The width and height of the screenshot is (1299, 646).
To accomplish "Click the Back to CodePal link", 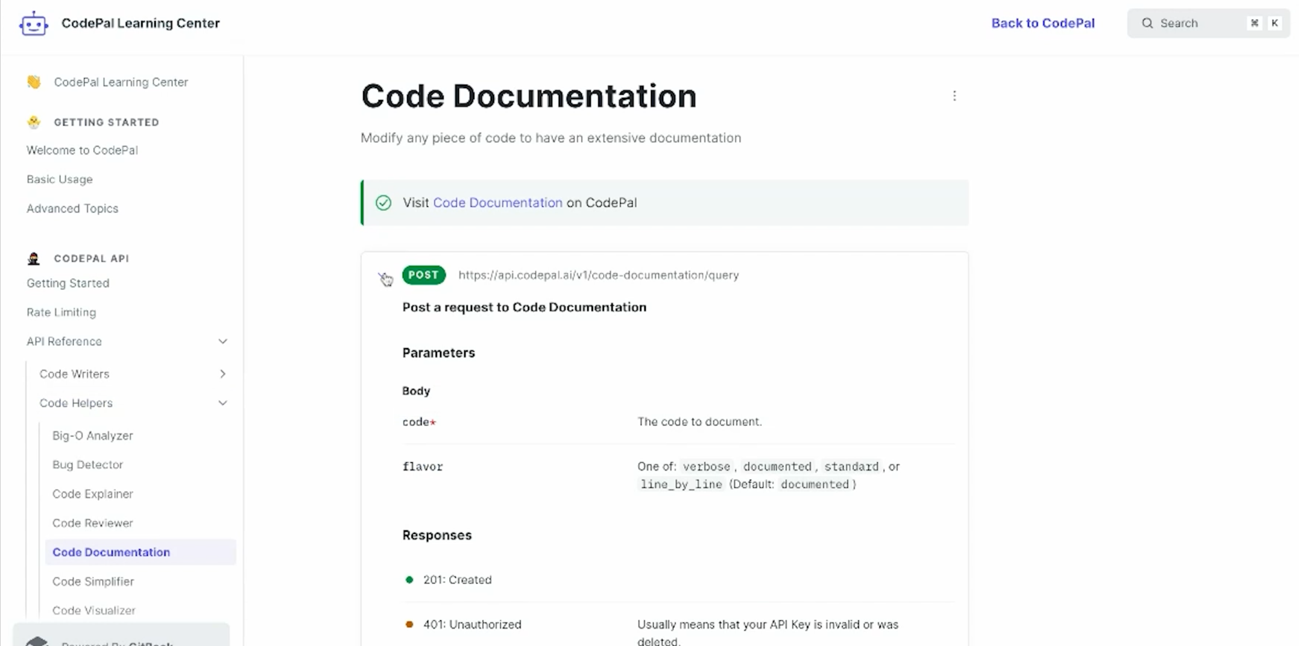I will [x=1043, y=23].
